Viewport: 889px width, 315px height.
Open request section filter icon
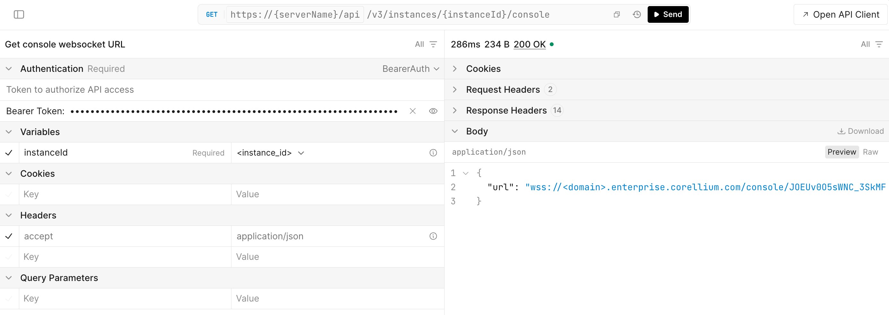pos(433,44)
